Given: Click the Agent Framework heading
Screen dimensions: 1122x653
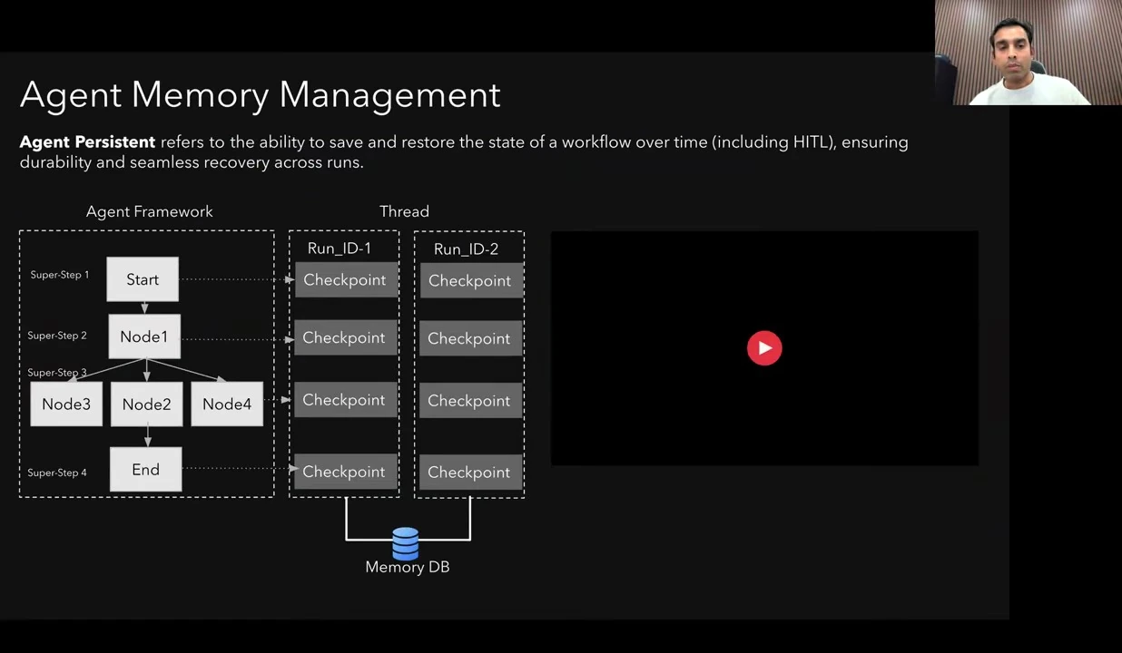Looking at the screenshot, I should [x=150, y=211].
